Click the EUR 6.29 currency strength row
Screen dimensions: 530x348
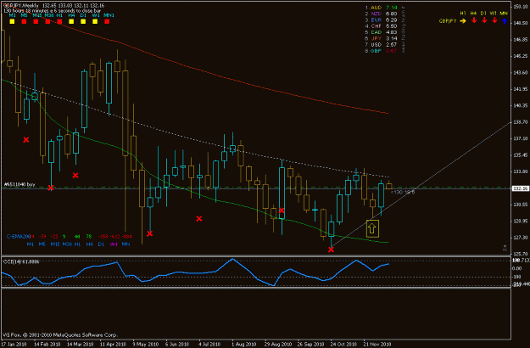(382, 20)
